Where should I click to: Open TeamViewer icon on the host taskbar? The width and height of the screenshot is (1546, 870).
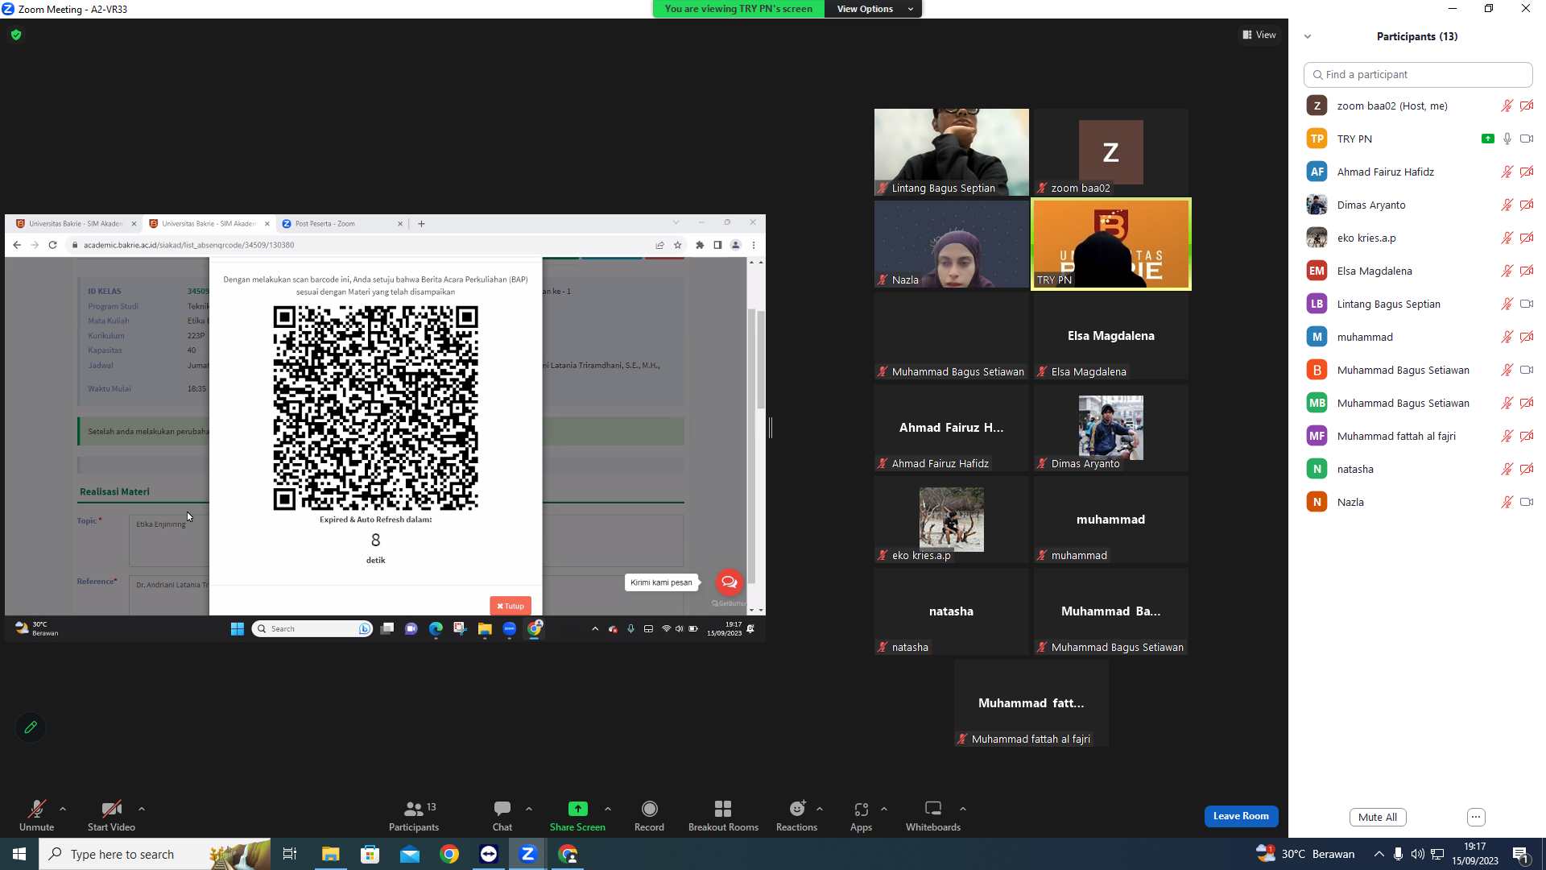(x=489, y=854)
